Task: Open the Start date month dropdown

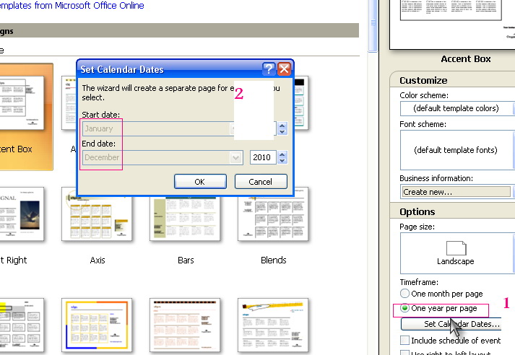Action: point(163,129)
